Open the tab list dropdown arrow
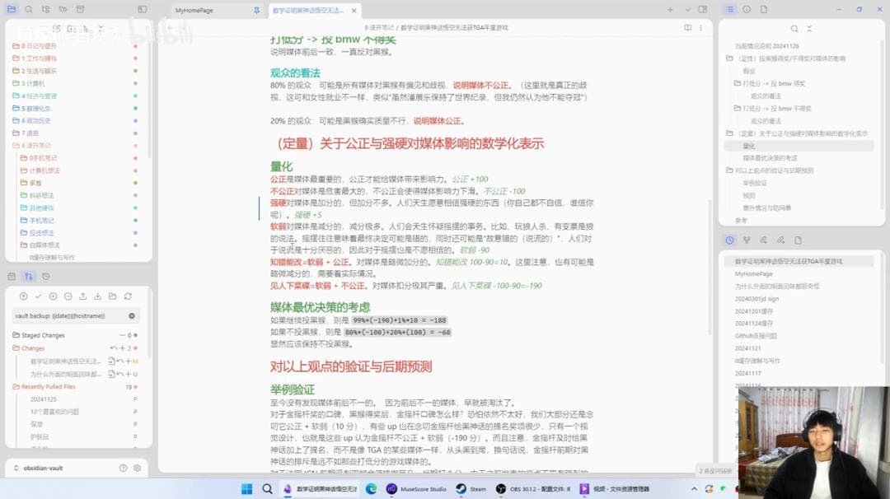This screenshot has width=890, height=499. click(686, 9)
